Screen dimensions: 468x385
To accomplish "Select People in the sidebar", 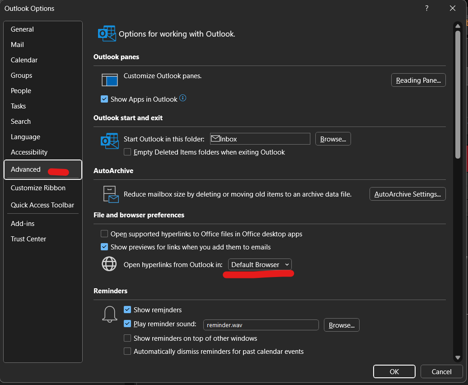I will click(42, 91).
